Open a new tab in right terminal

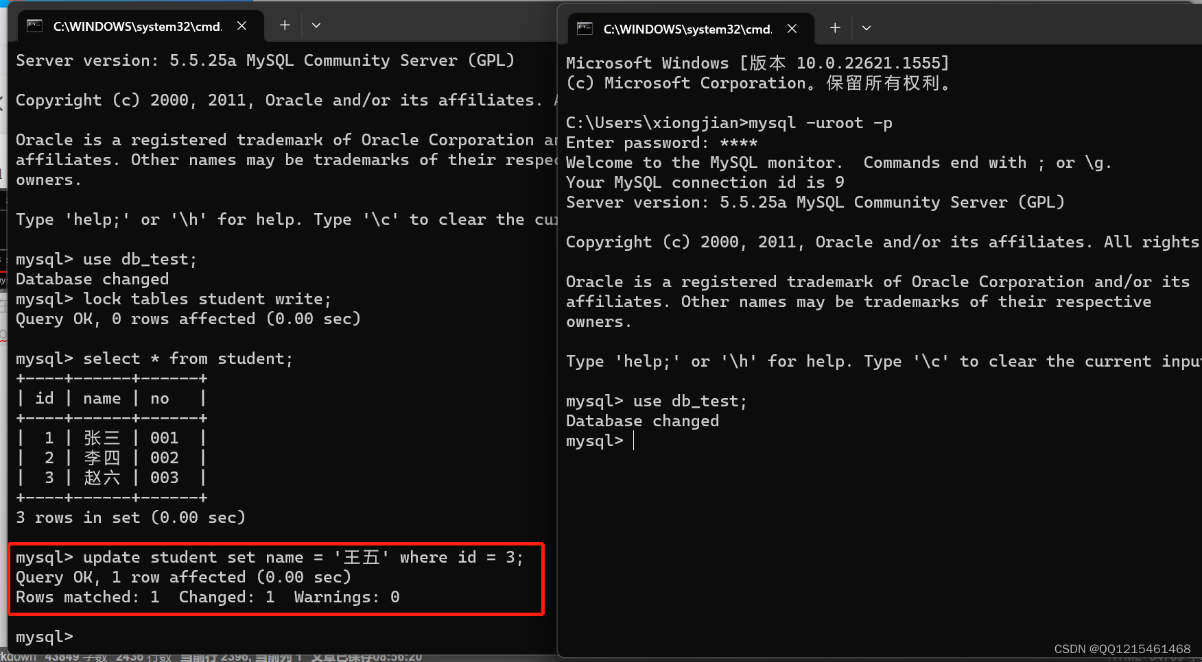tap(835, 28)
